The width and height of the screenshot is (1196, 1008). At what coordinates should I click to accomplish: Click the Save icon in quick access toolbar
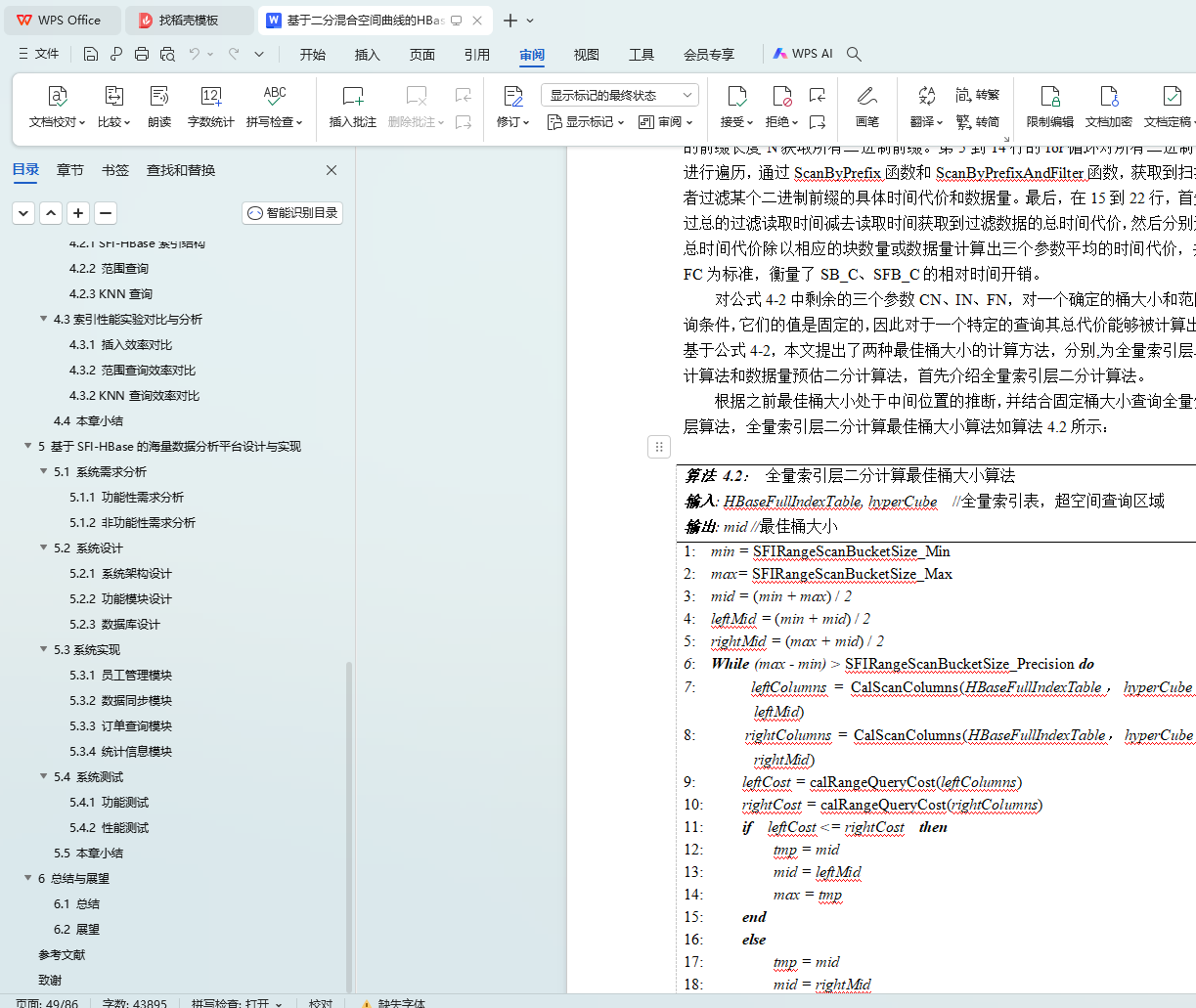(91, 55)
